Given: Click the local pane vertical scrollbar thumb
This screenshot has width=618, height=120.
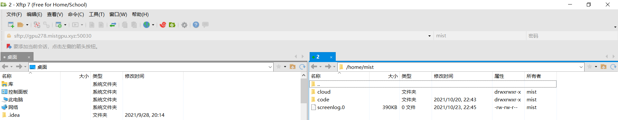Looking at the screenshot, I should (x=304, y=91).
